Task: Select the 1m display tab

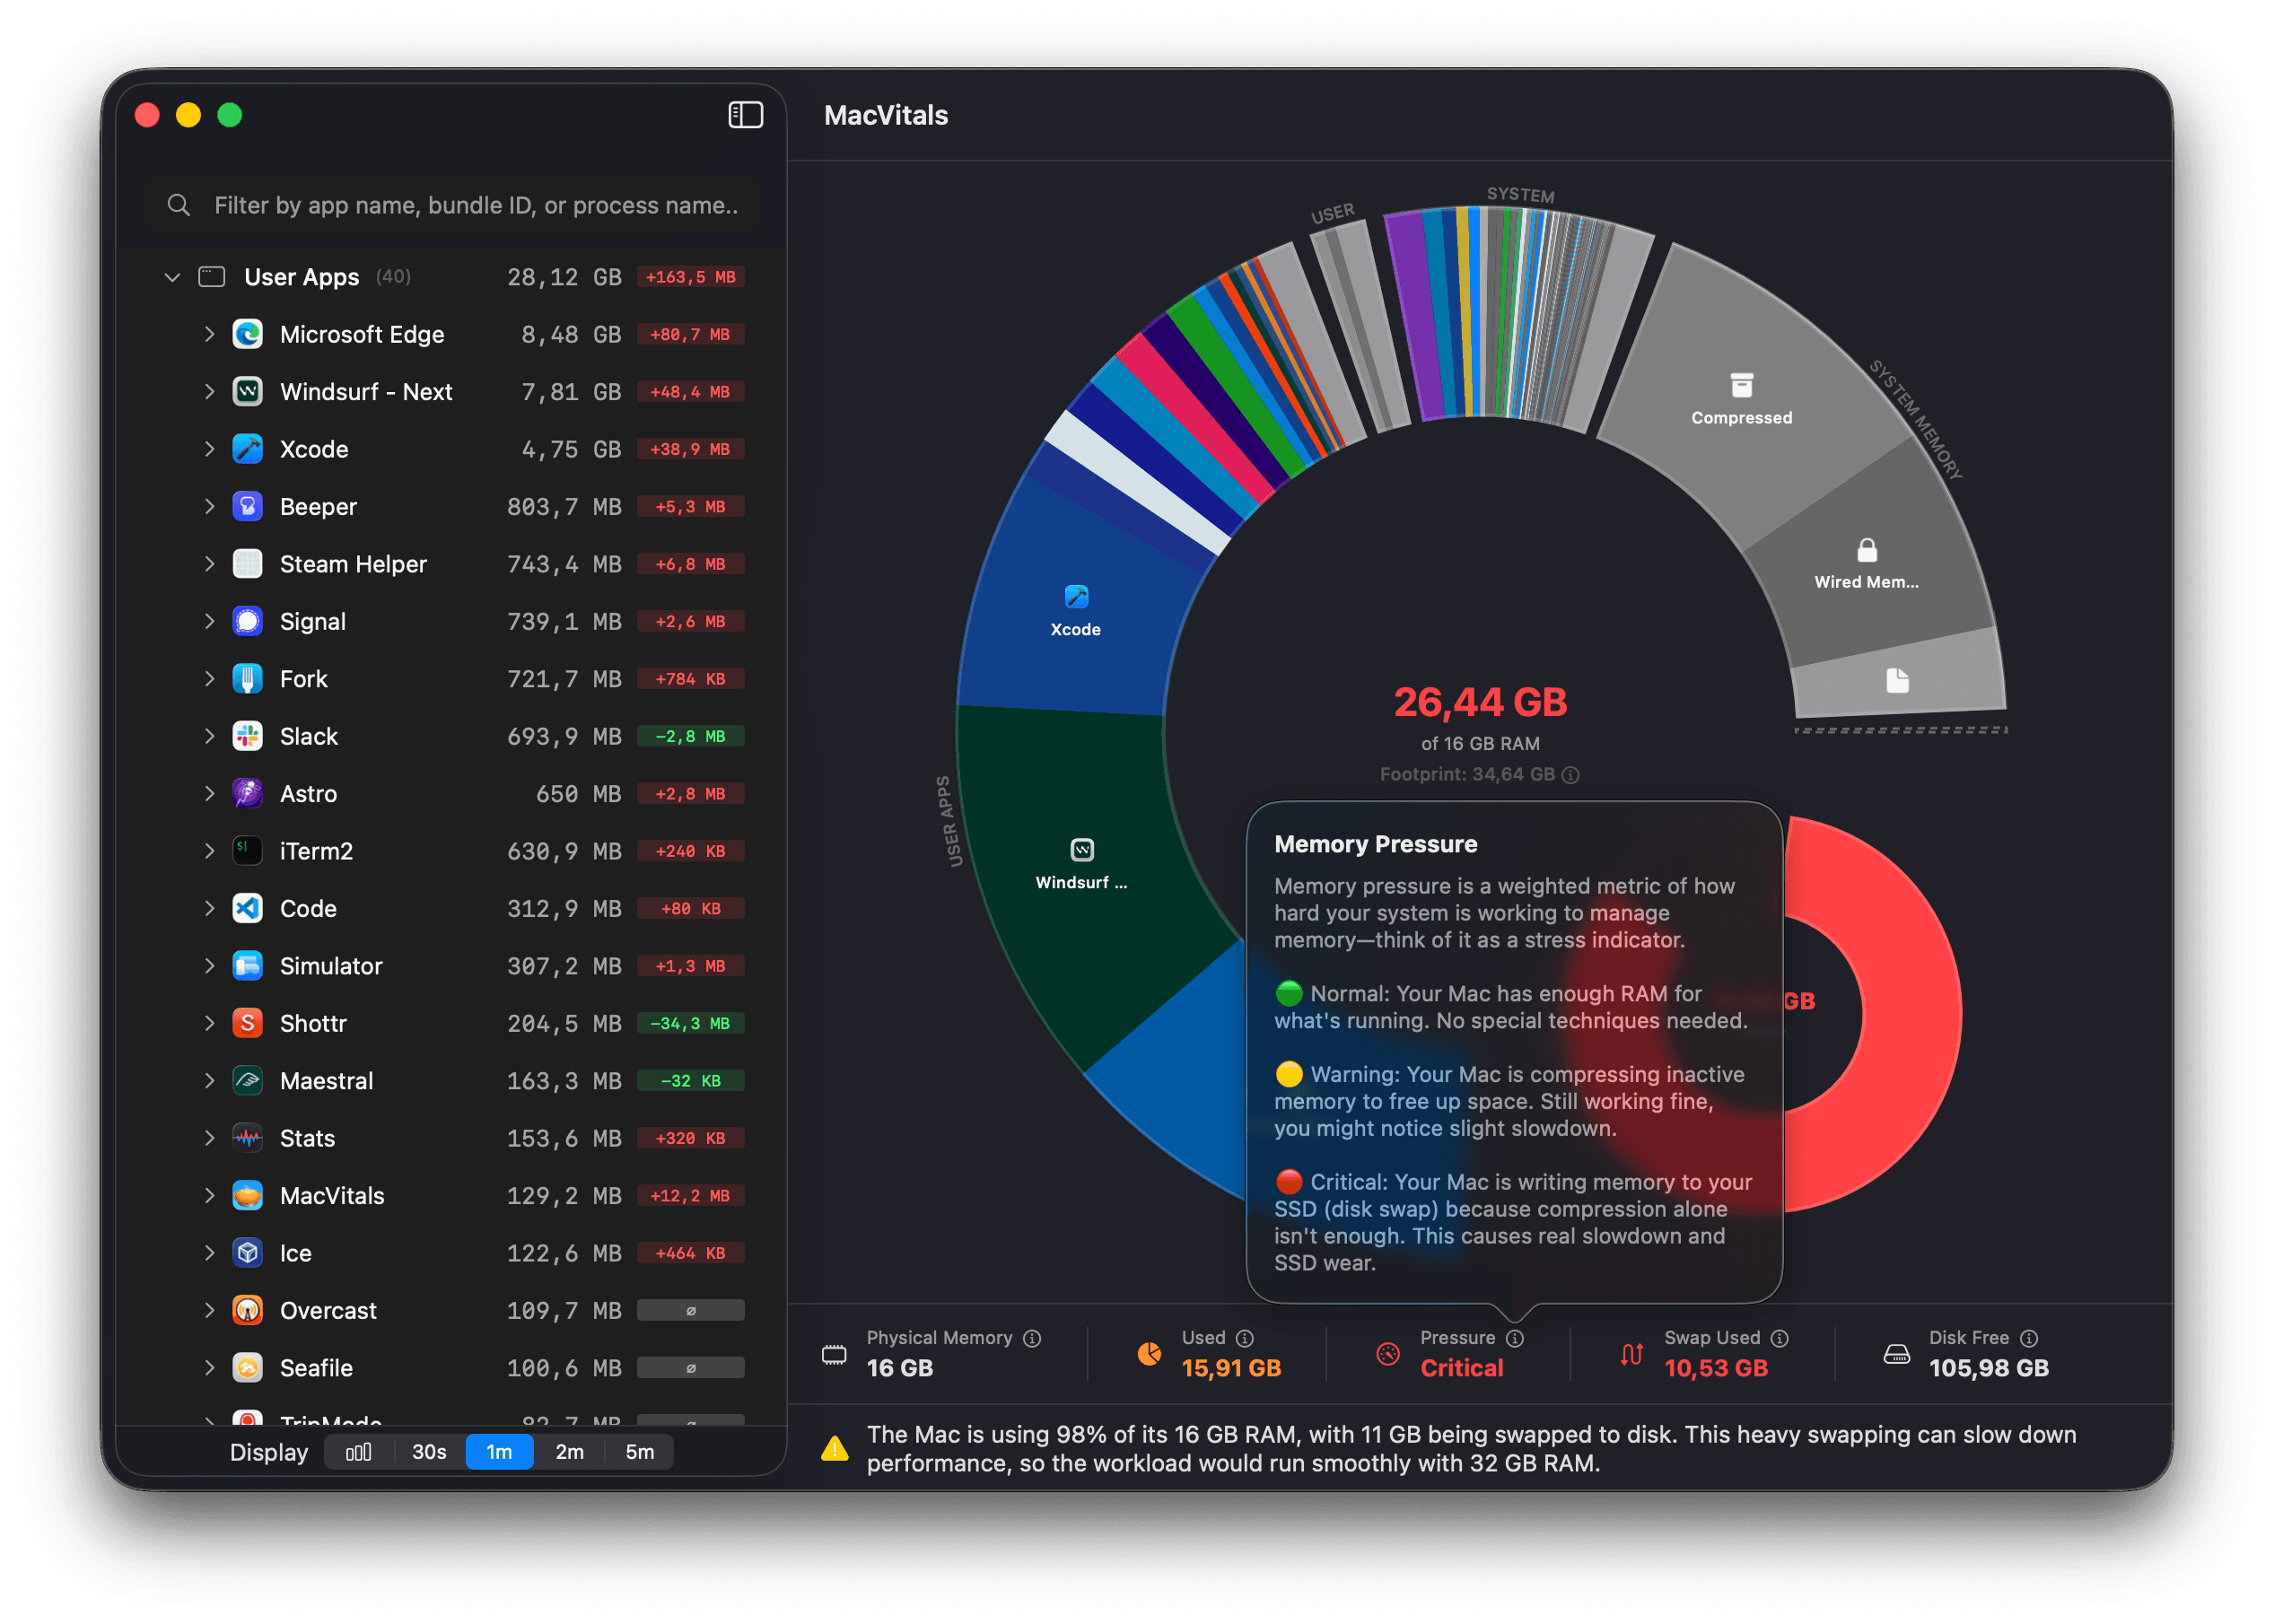Action: click(499, 1452)
